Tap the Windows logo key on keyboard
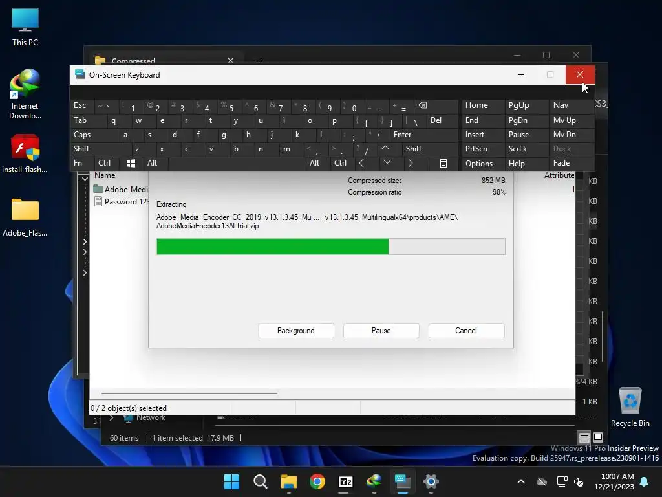The image size is (662, 497). coord(131,163)
